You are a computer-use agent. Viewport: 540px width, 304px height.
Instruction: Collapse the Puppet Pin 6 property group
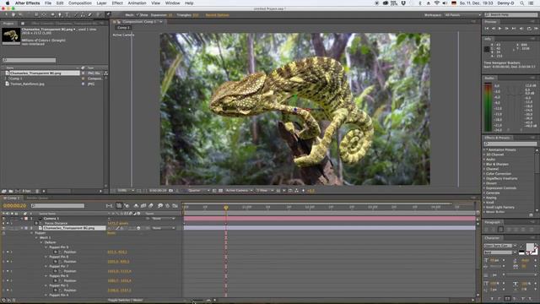tap(46, 276)
